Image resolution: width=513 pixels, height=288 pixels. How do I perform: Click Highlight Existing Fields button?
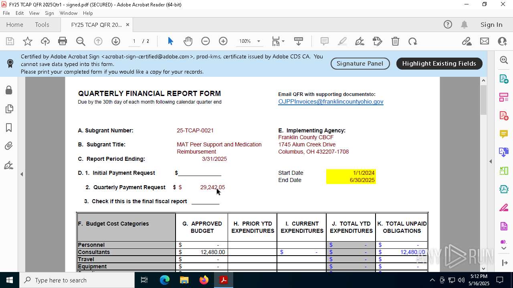(439, 64)
